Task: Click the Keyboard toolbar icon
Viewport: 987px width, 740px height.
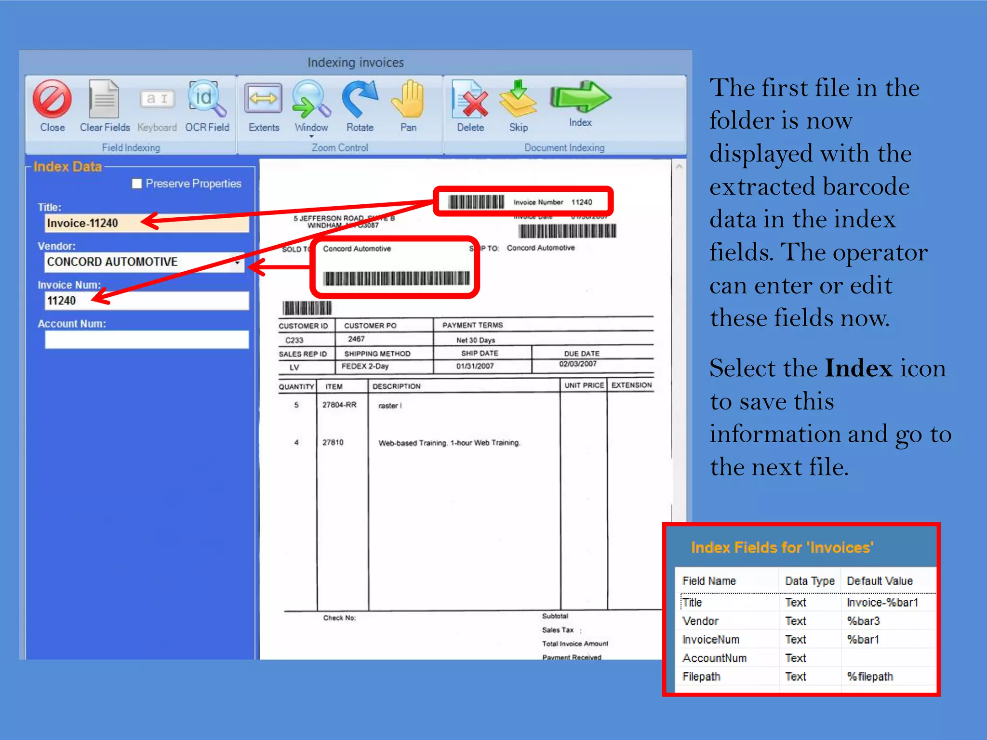Action: point(157,99)
